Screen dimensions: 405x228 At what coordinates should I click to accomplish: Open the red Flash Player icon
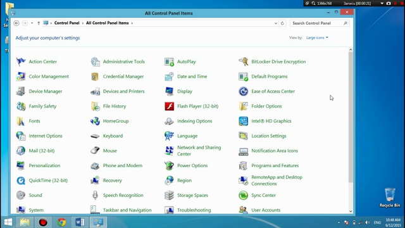point(169,106)
